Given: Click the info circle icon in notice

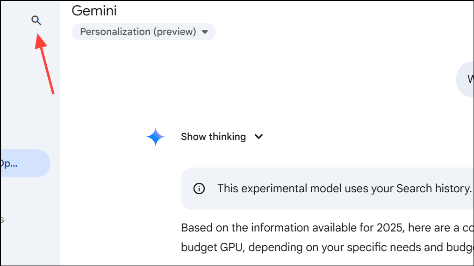Looking at the screenshot, I should point(199,189).
